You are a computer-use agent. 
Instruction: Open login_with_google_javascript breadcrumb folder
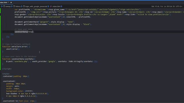[36, 6]
